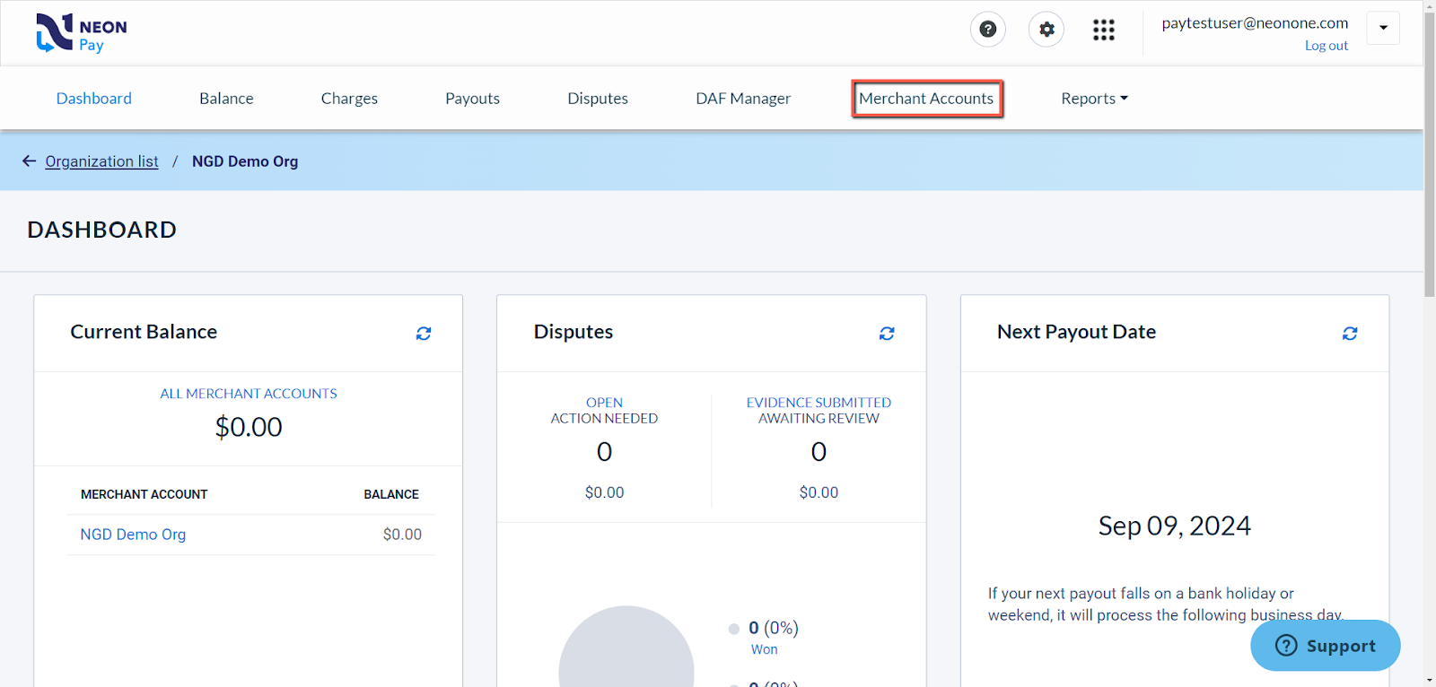Click the NGD Demo Org breadcrumb text
The height and width of the screenshot is (687, 1436).
coord(245,161)
